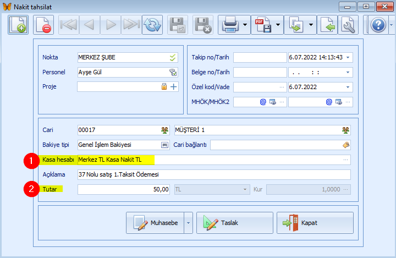Save the record with the diskette check icon
The height and width of the screenshot is (258, 396).
click(178, 25)
